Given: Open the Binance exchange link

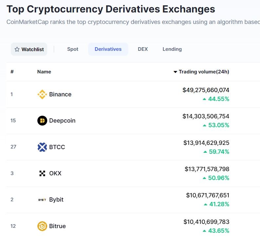Looking at the screenshot, I should [x=60, y=94].
